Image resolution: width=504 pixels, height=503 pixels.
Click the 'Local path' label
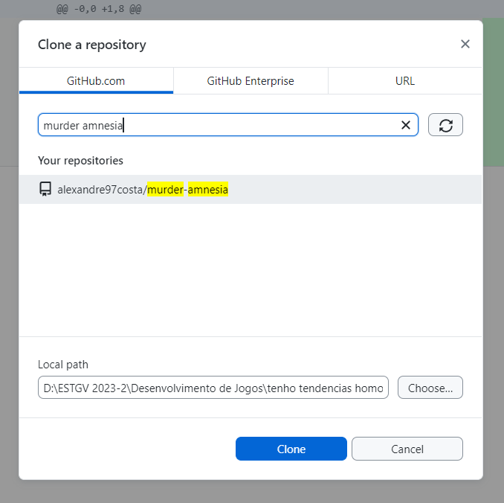point(63,365)
